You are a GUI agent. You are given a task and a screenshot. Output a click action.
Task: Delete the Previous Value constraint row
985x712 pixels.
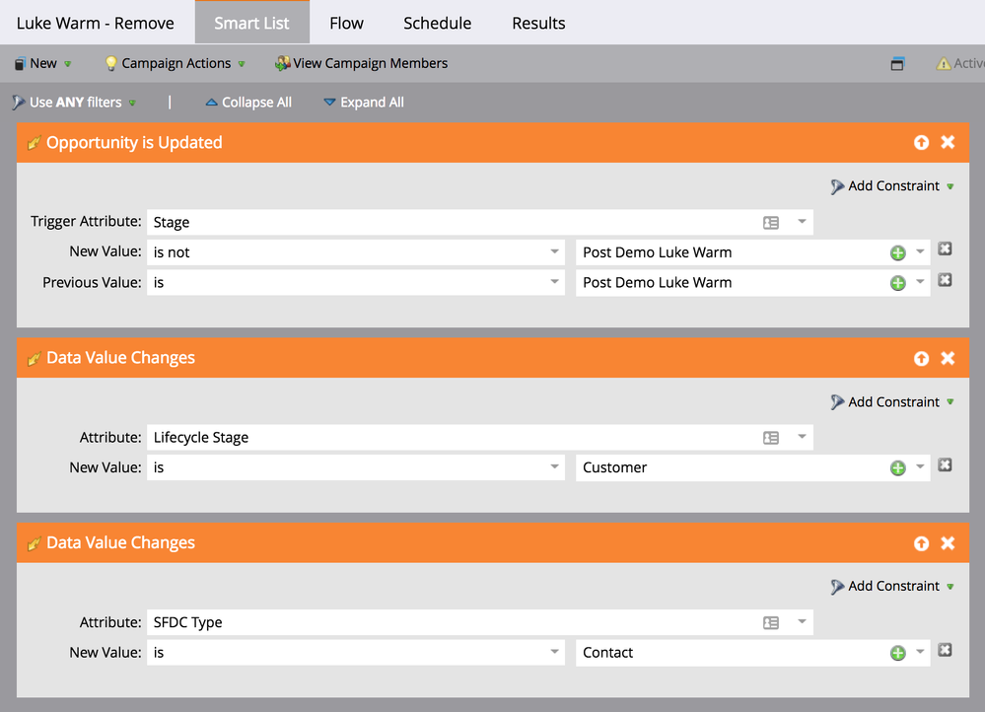pos(945,281)
